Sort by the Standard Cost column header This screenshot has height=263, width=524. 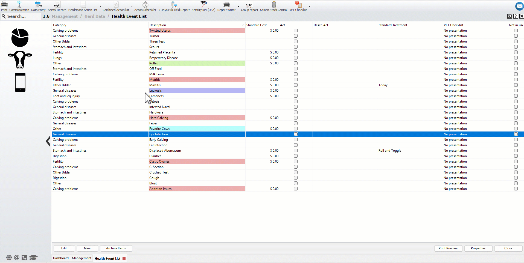(x=262, y=25)
